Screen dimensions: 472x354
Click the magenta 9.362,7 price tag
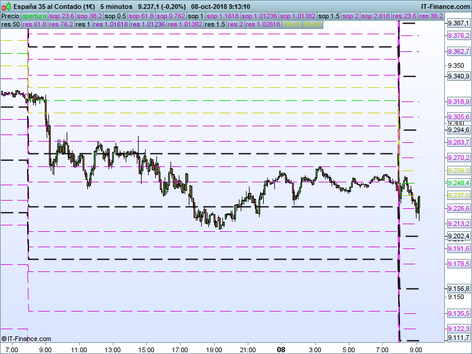(458, 51)
